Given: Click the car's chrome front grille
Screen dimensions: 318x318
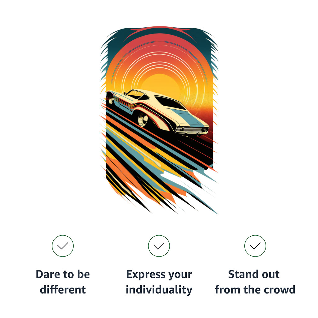Looking at the screenshot, I should click(x=192, y=130).
